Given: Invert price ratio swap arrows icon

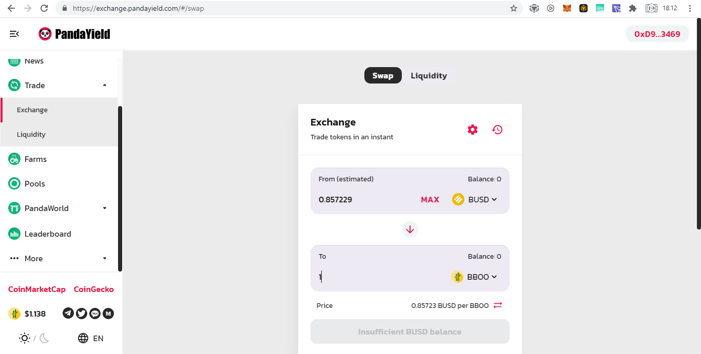Looking at the screenshot, I should pyautogui.click(x=498, y=305).
